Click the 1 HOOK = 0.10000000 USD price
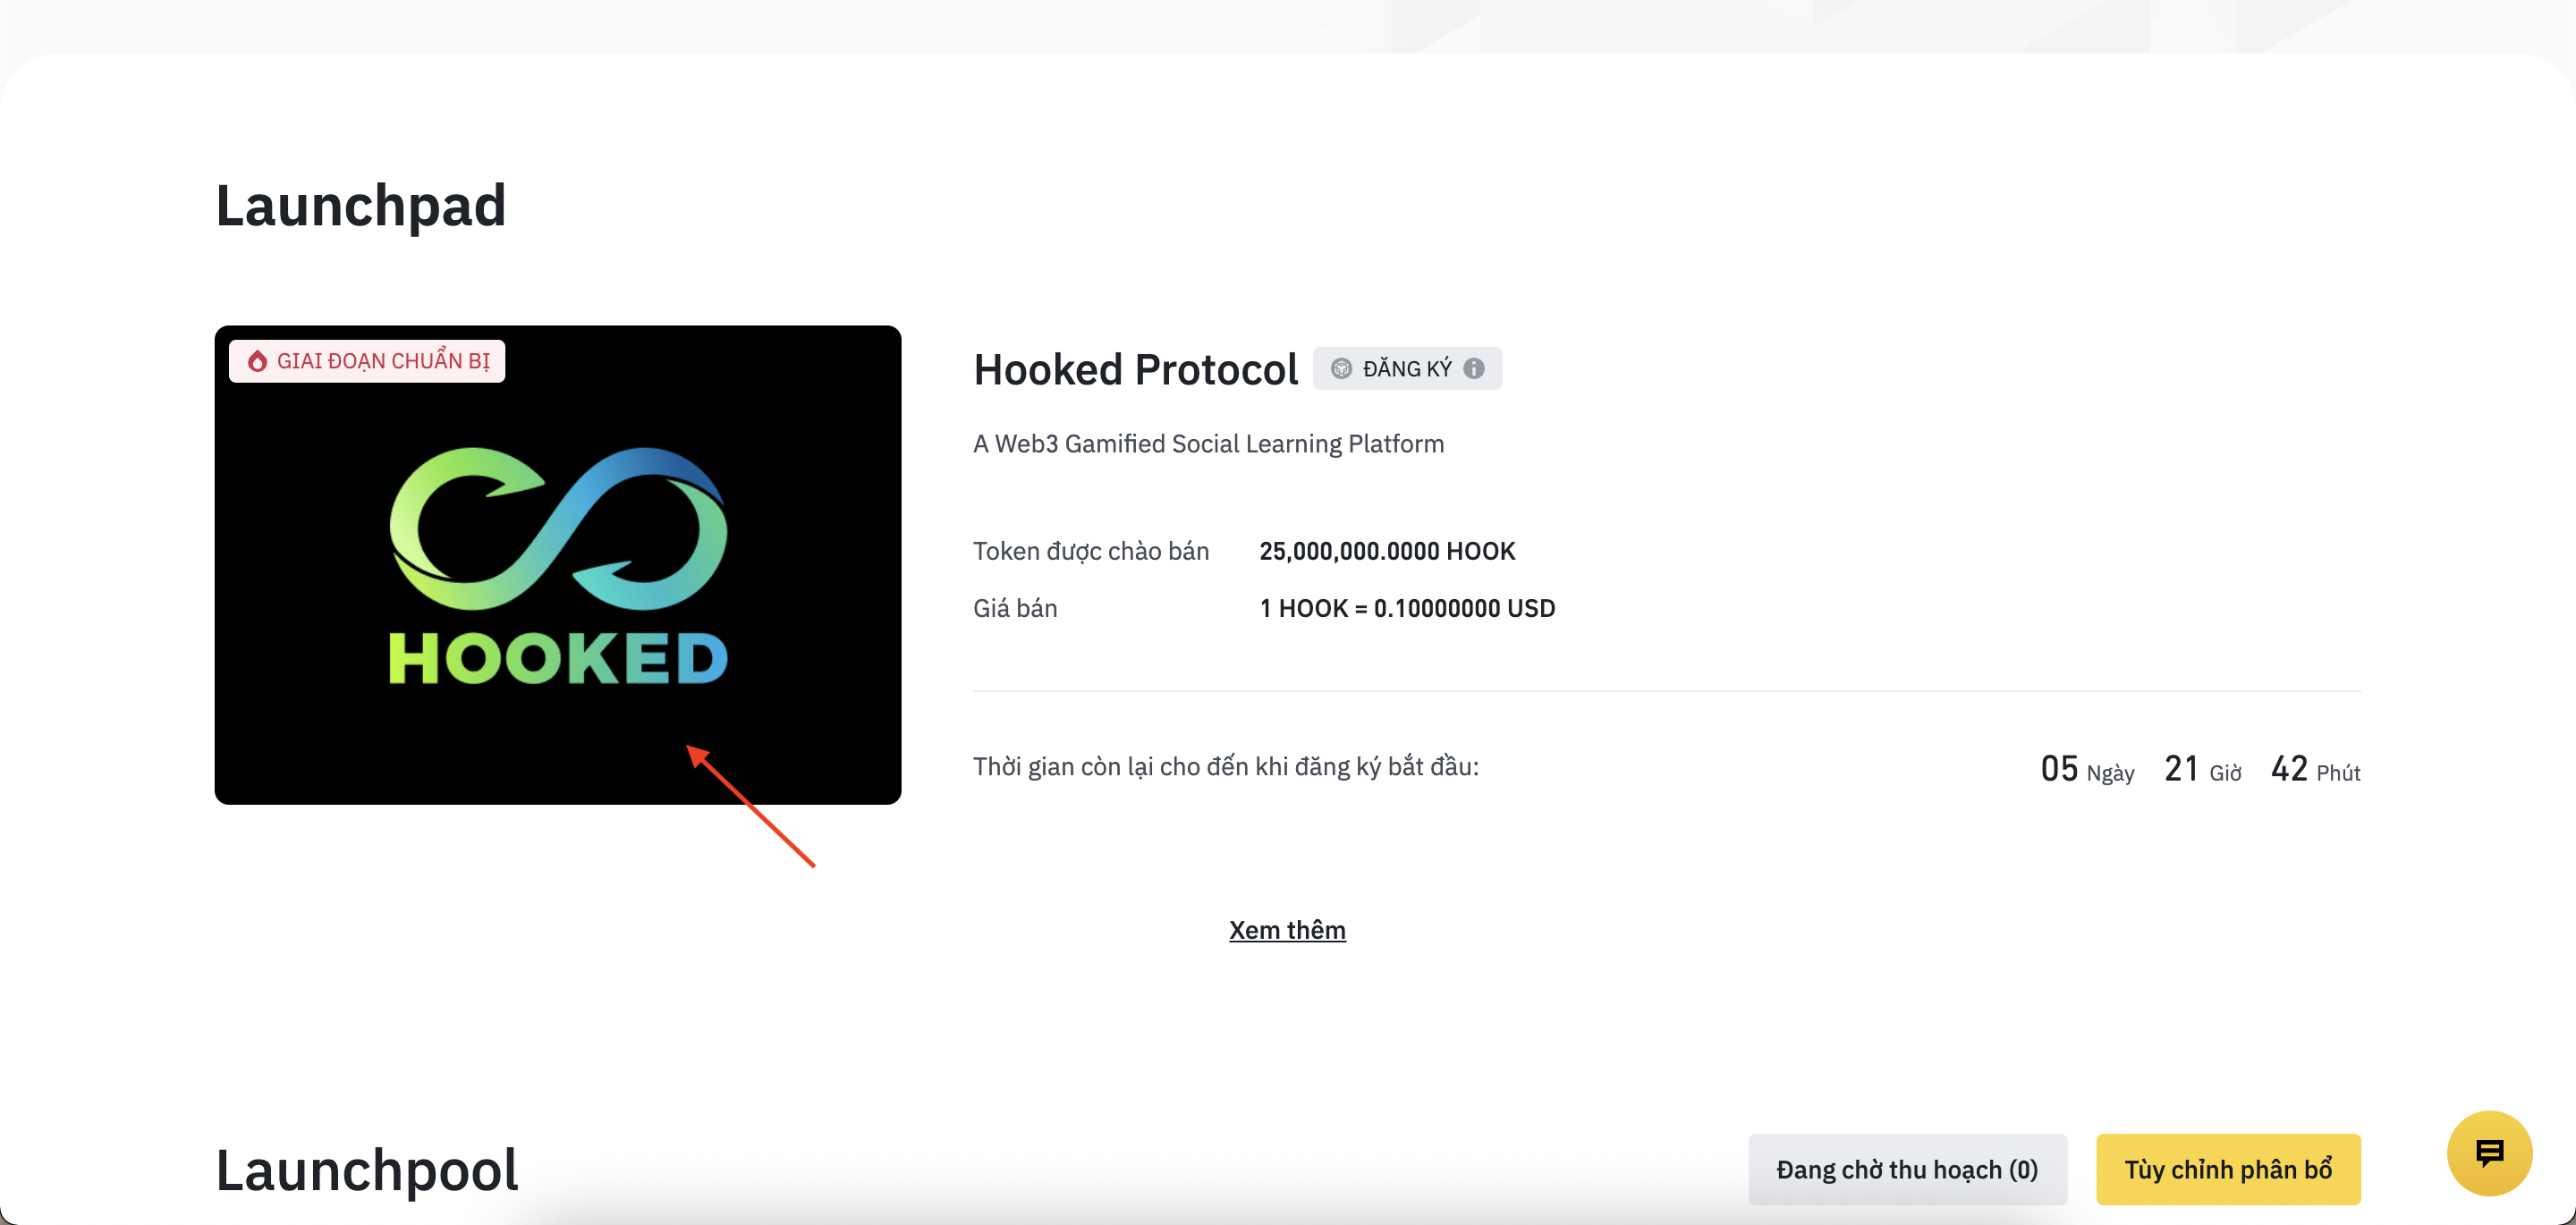The width and height of the screenshot is (2576, 1225). (x=1407, y=608)
